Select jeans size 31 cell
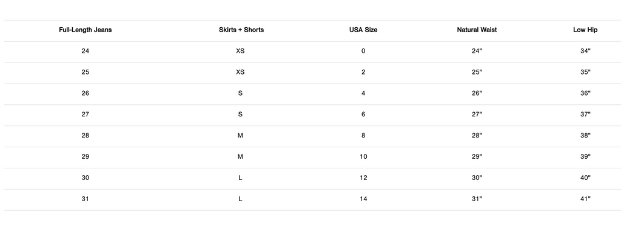621x226 pixels. click(x=85, y=199)
